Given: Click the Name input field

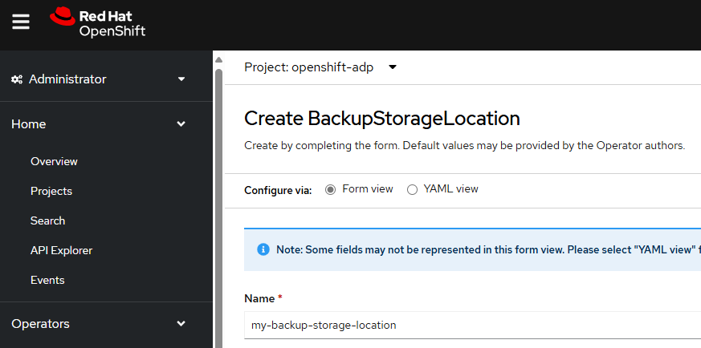Looking at the screenshot, I should pos(472,326).
